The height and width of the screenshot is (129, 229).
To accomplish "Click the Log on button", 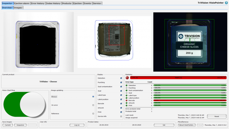I will point(77,125).
